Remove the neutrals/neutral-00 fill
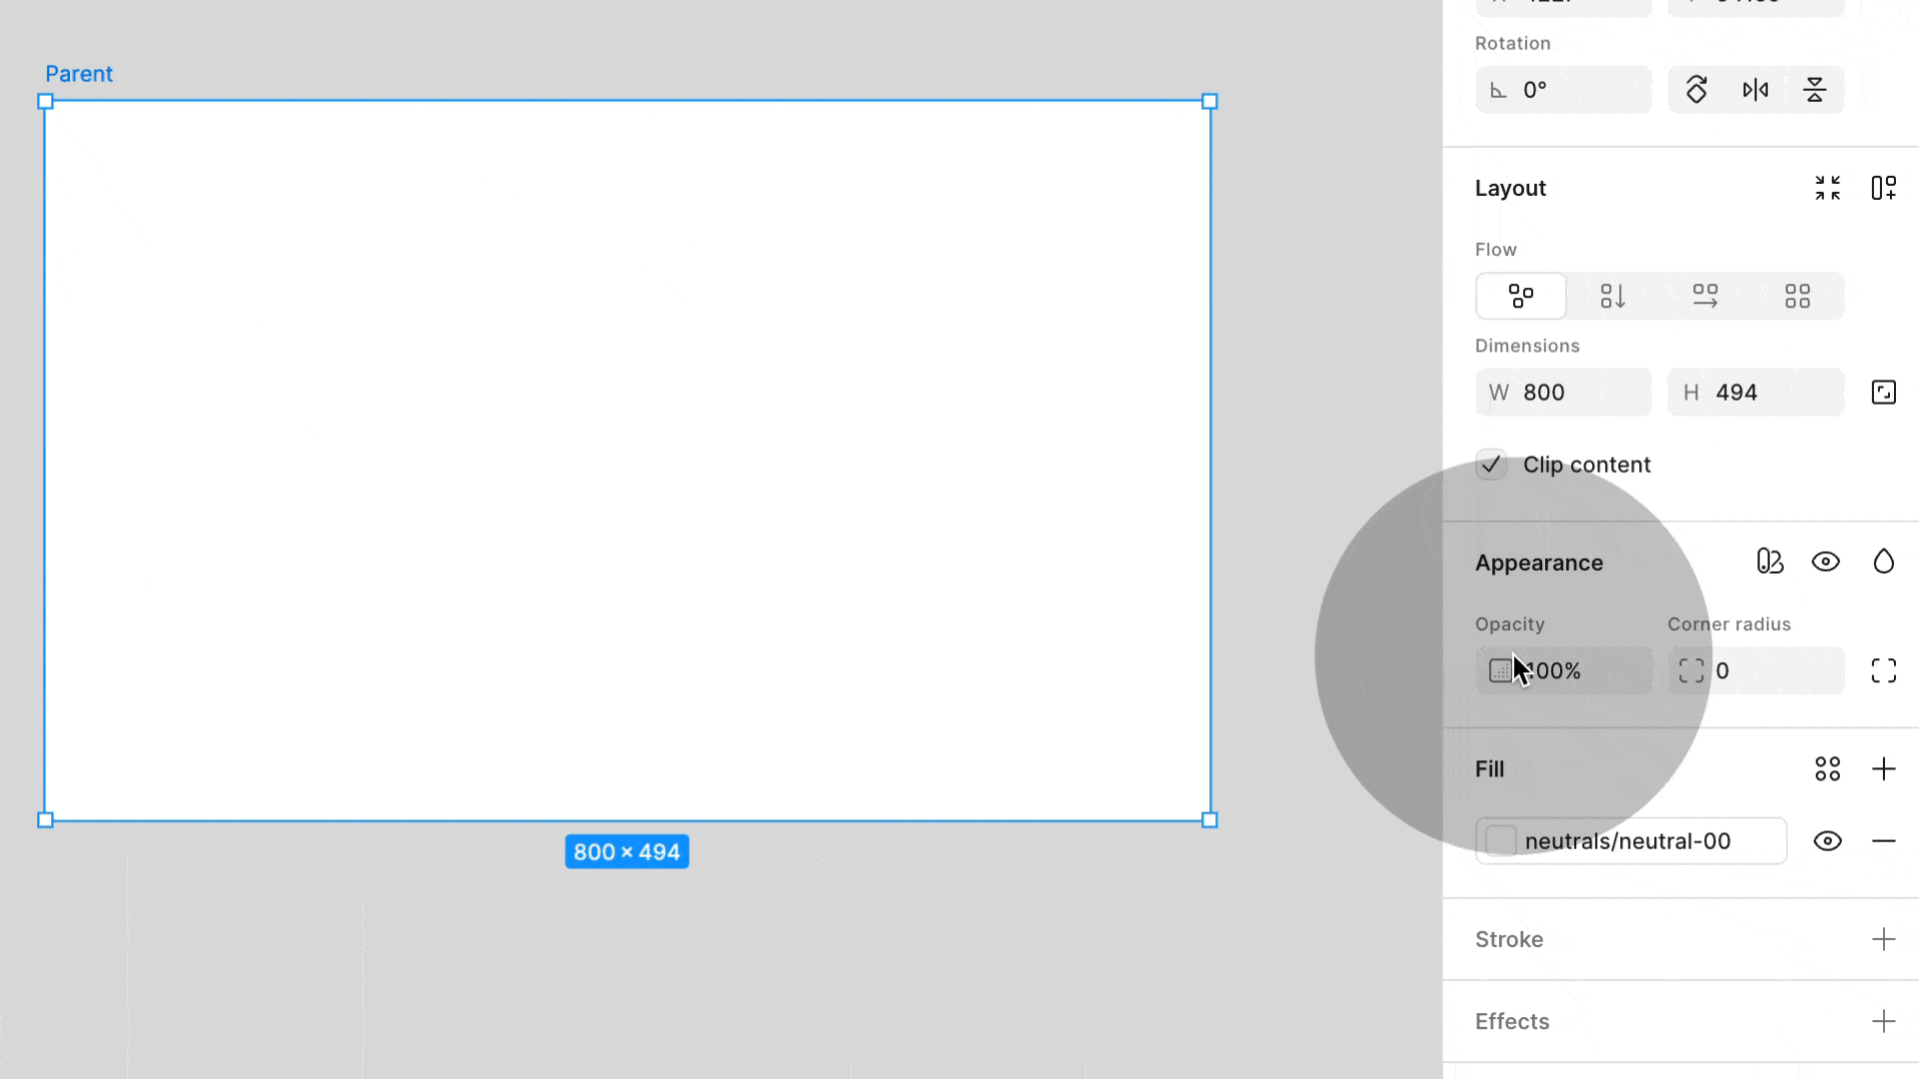 (1883, 841)
